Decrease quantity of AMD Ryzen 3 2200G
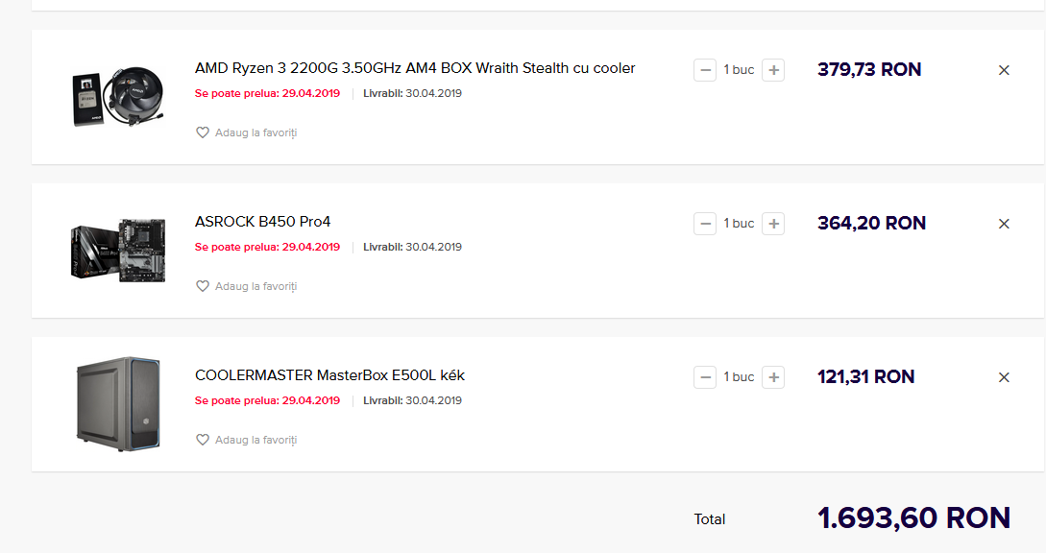This screenshot has width=1046, height=553. [x=704, y=70]
